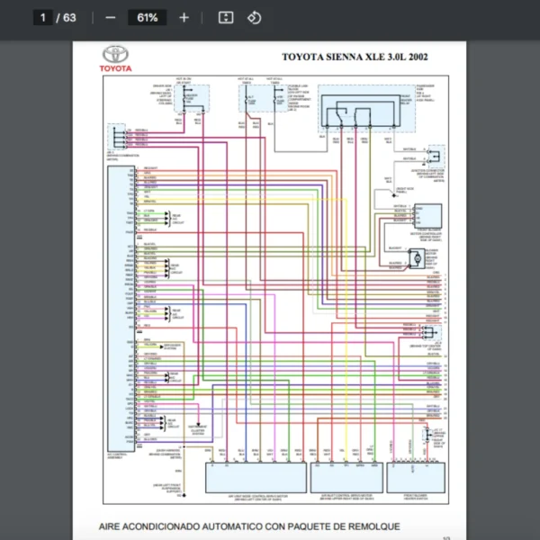Click the zoom out minus button
The image size is (540, 540).
pos(110,18)
